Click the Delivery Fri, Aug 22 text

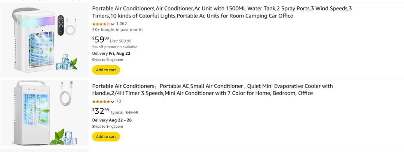[x=111, y=53]
